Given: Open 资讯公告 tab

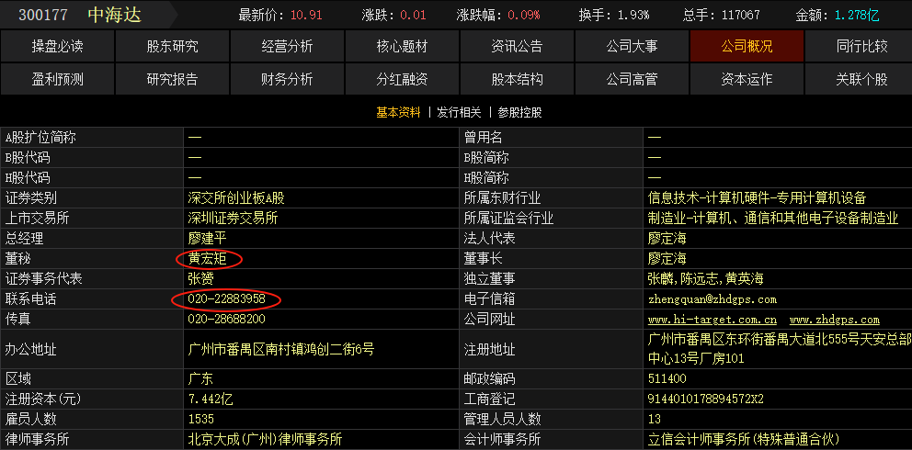Looking at the screenshot, I should point(517,47).
